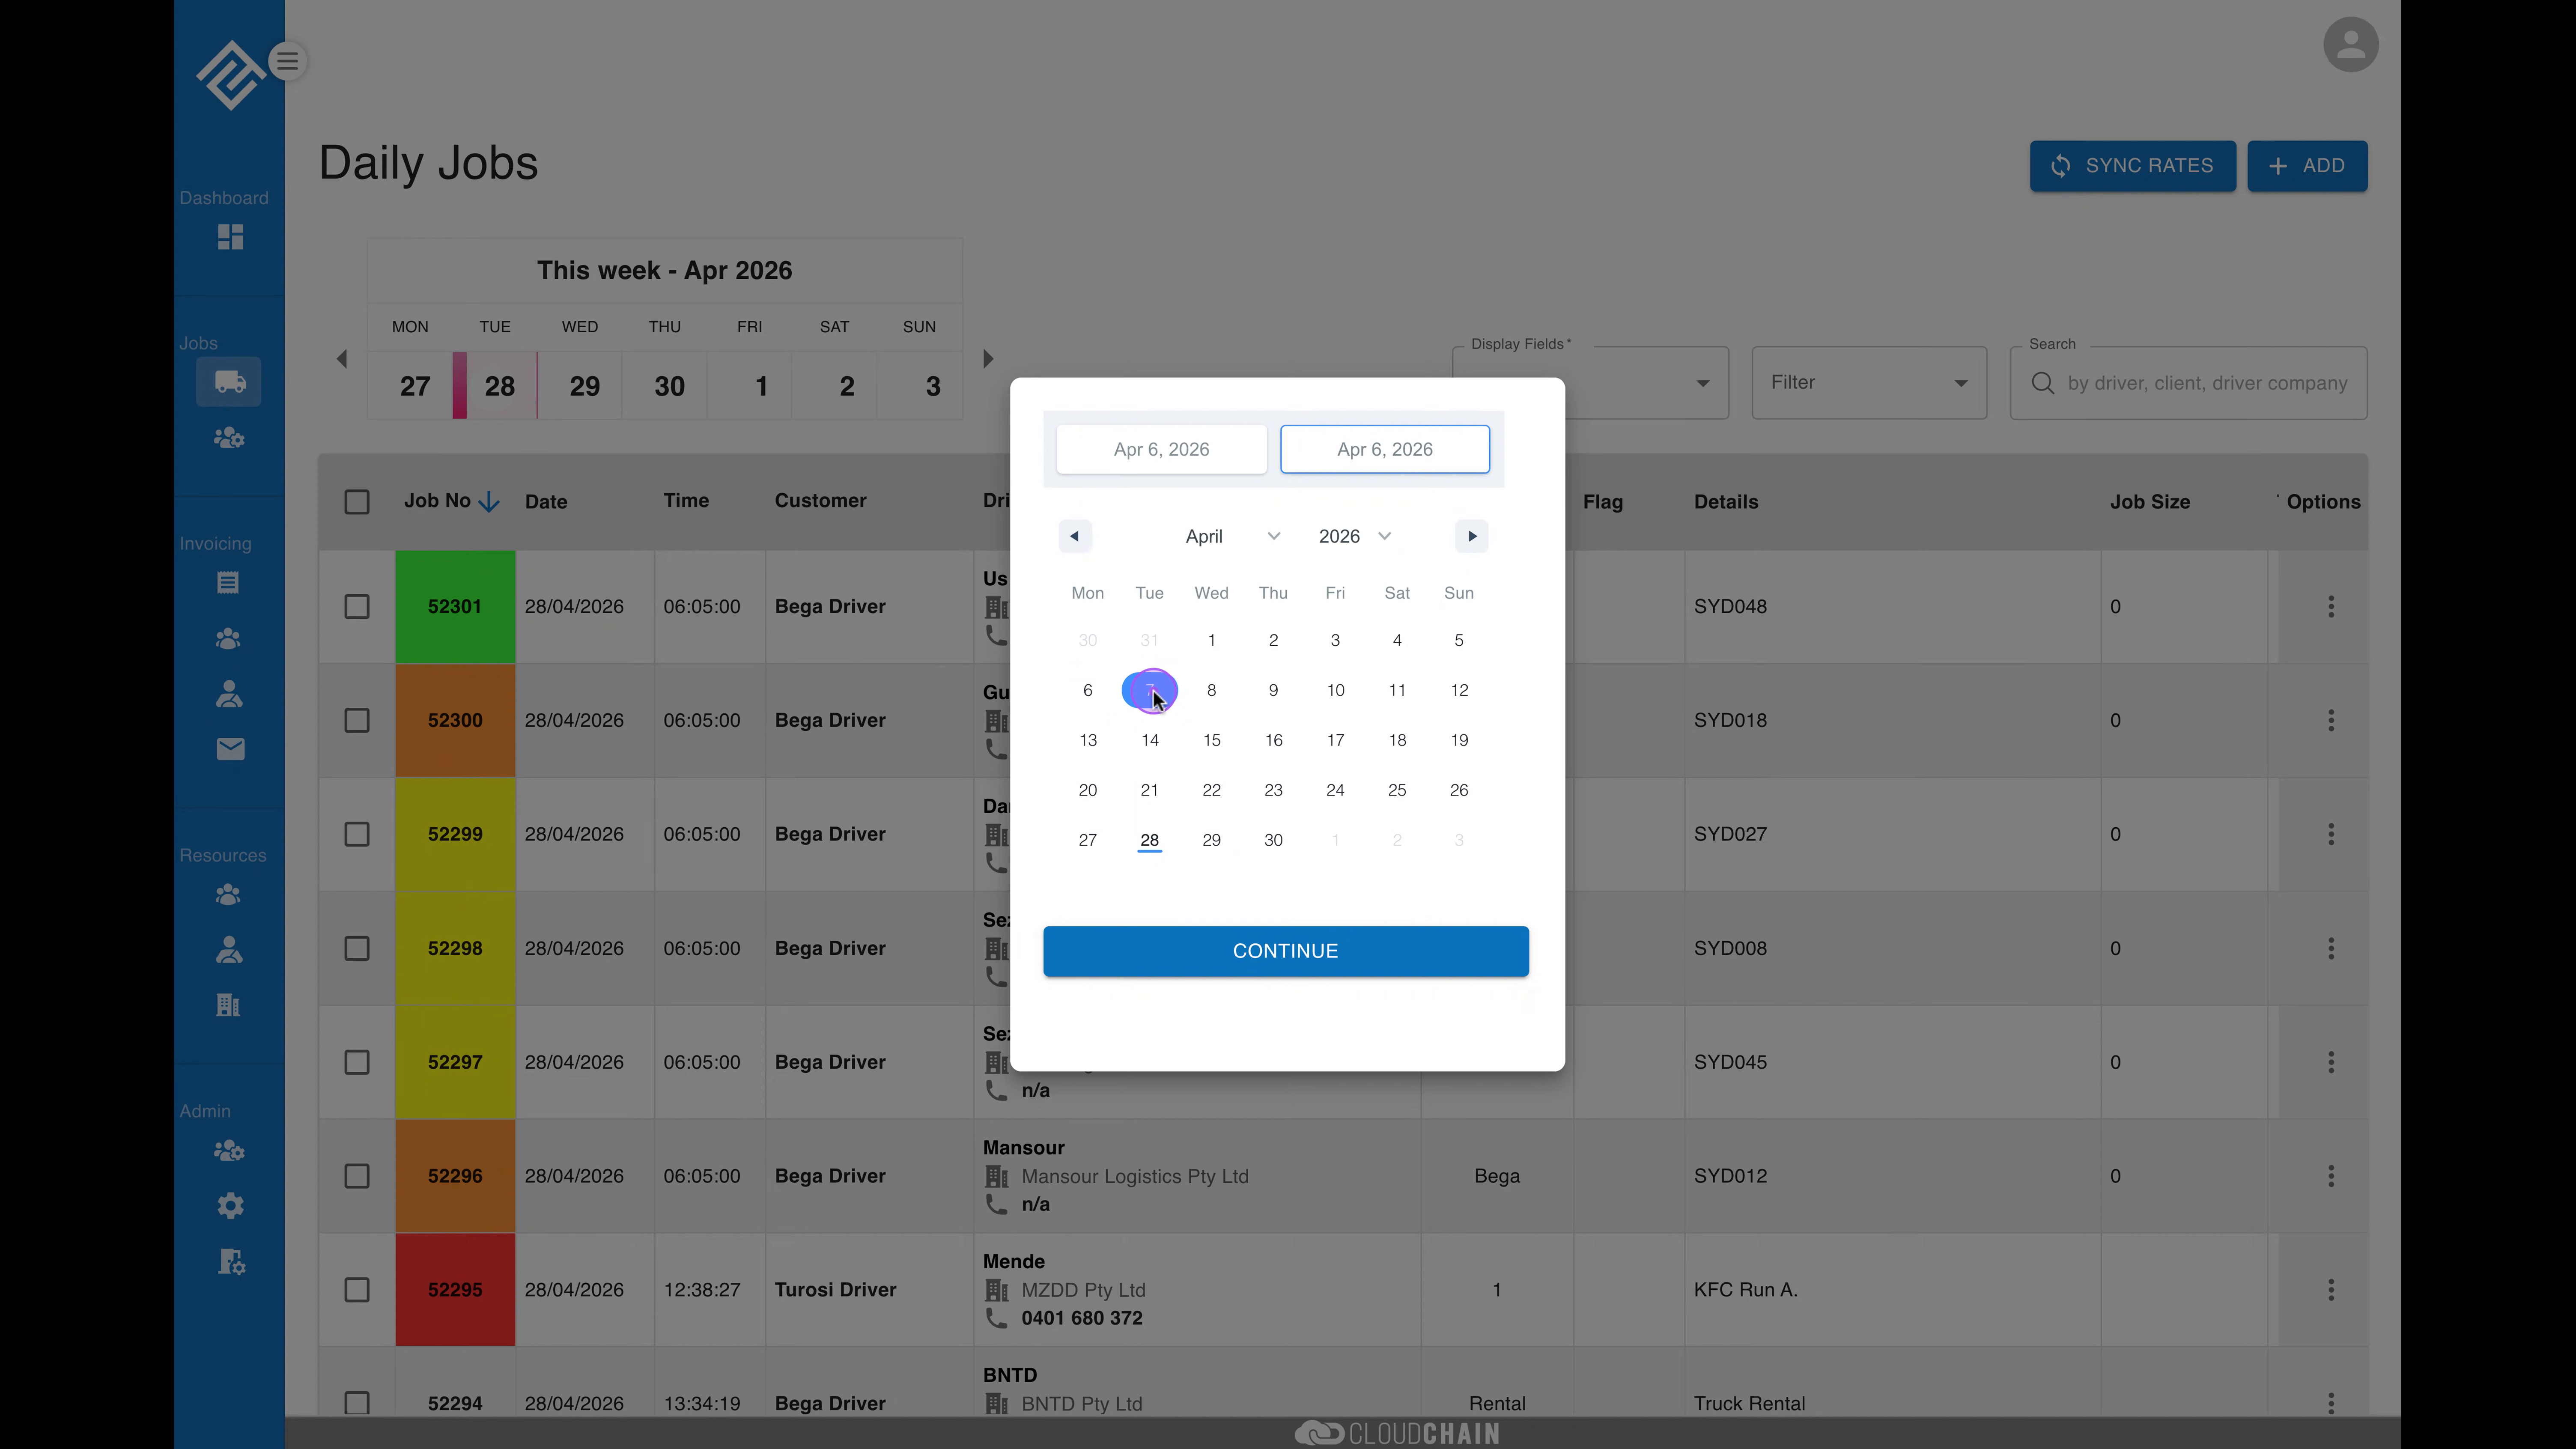Click the SYNC RATES button
Image resolution: width=2576 pixels, height=1449 pixels.
[x=2132, y=166]
